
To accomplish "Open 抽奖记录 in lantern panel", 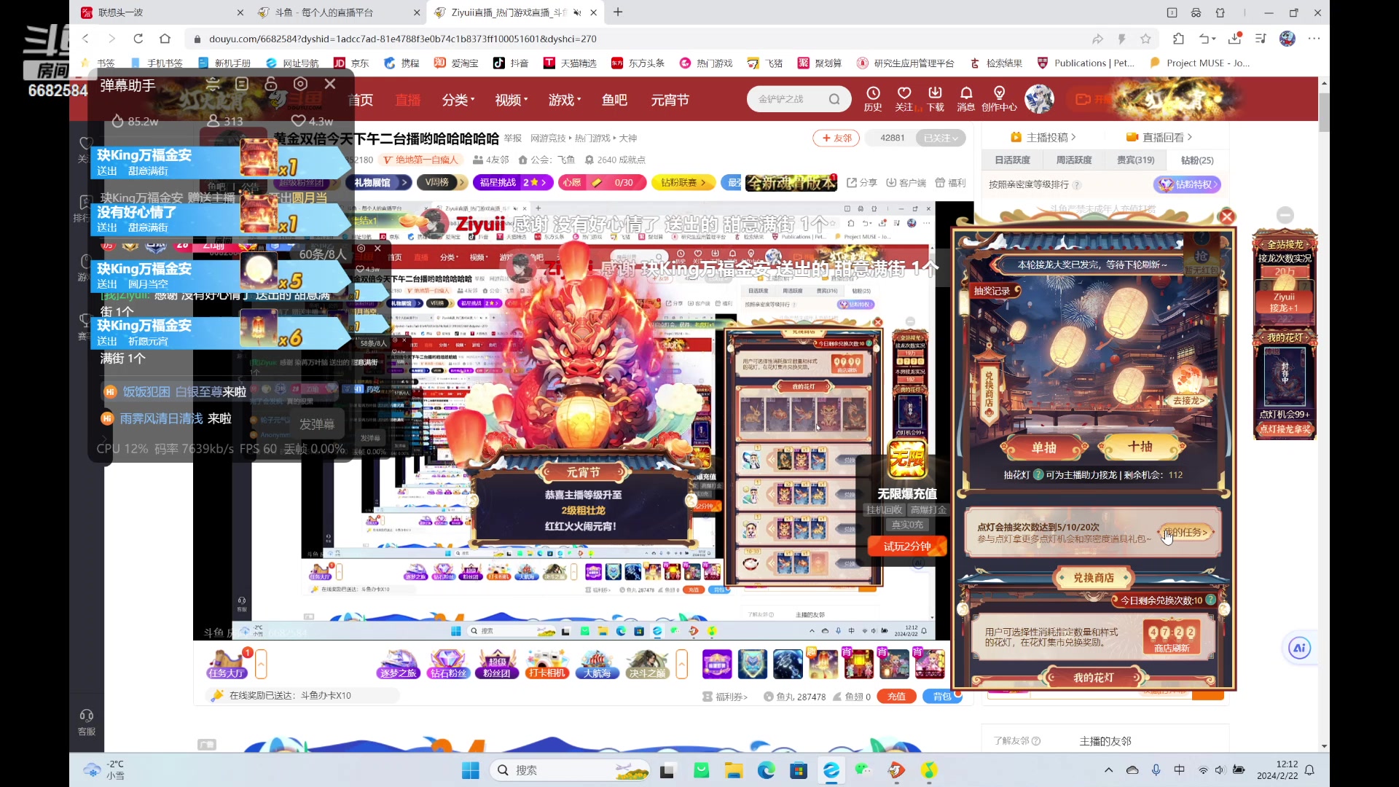I will [993, 291].
